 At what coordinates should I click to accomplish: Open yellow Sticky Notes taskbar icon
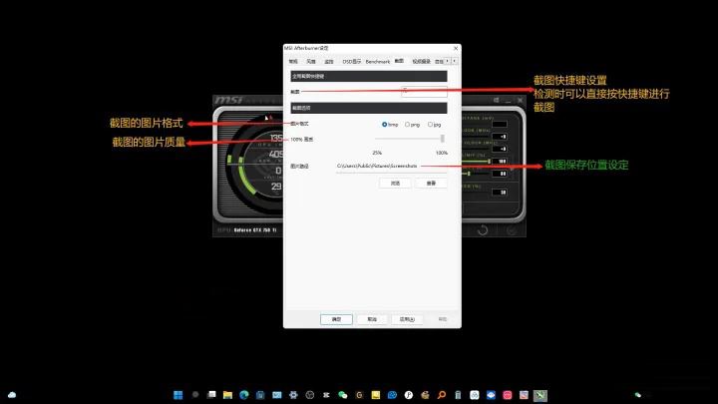tap(376, 395)
